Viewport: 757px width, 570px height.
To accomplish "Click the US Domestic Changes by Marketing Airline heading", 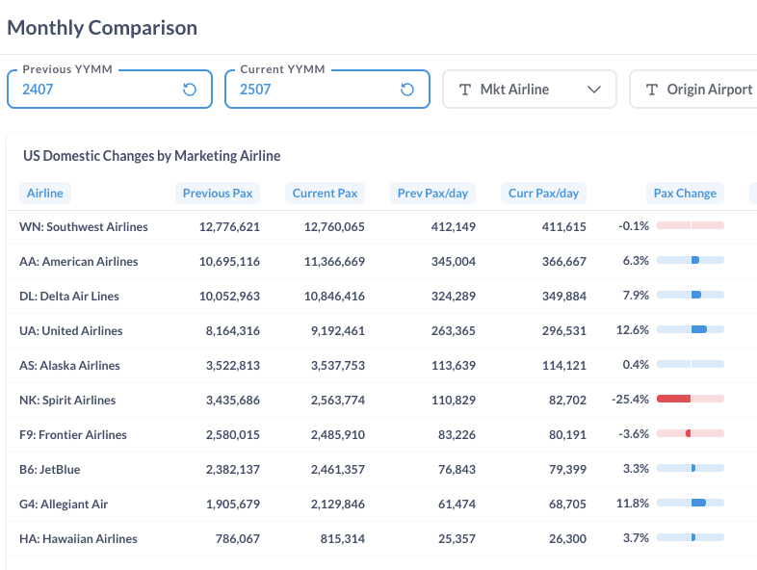I will click(x=151, y=156).
